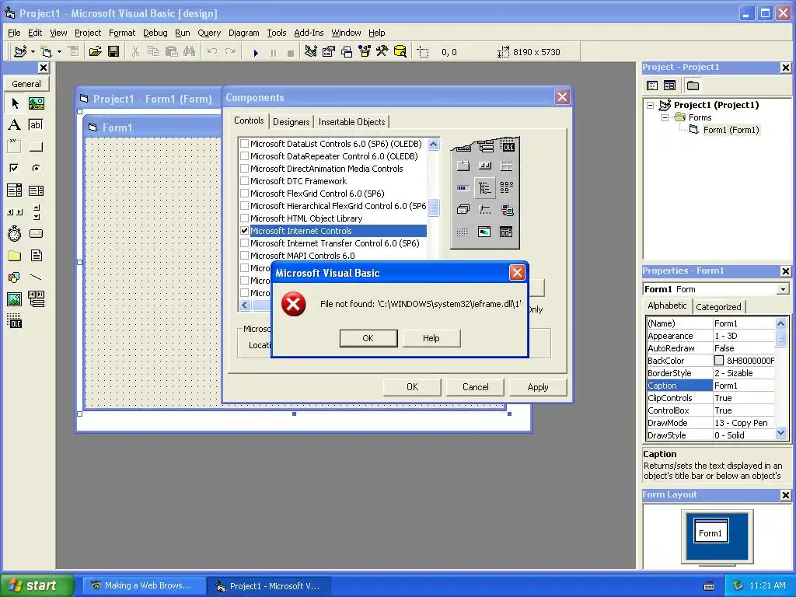Open Object Browser from toolbar
The height and width of the screenshot is (597, 796).
365,51
